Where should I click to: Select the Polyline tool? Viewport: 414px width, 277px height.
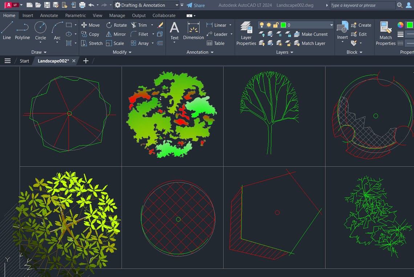(x=22, y=32)
